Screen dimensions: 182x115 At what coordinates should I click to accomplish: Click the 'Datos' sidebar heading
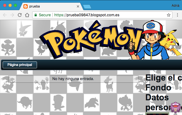click(157, 97)
